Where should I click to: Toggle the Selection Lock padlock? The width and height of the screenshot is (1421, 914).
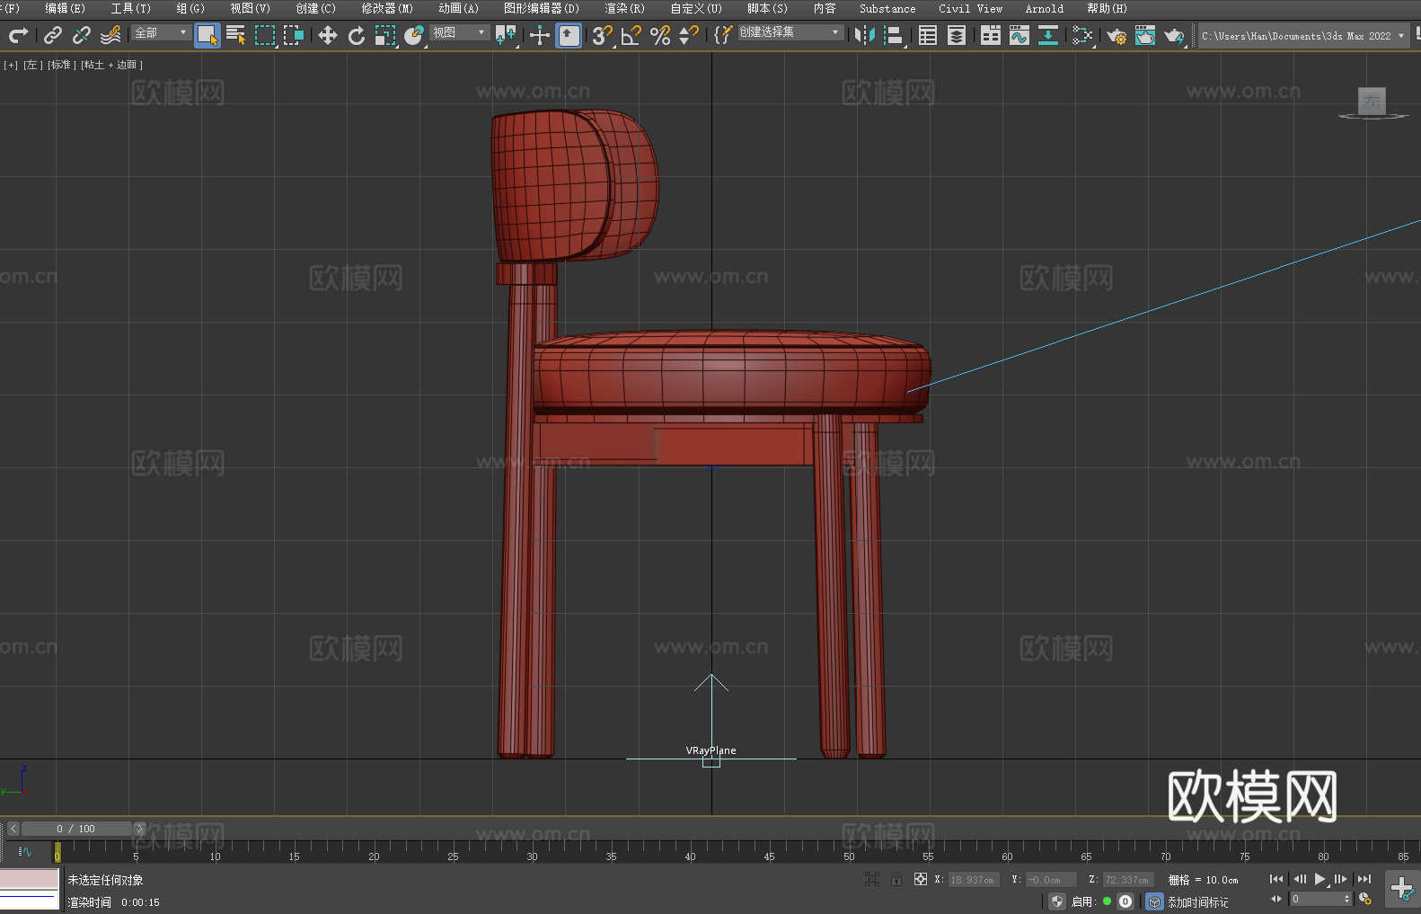[x=896, y=879]
